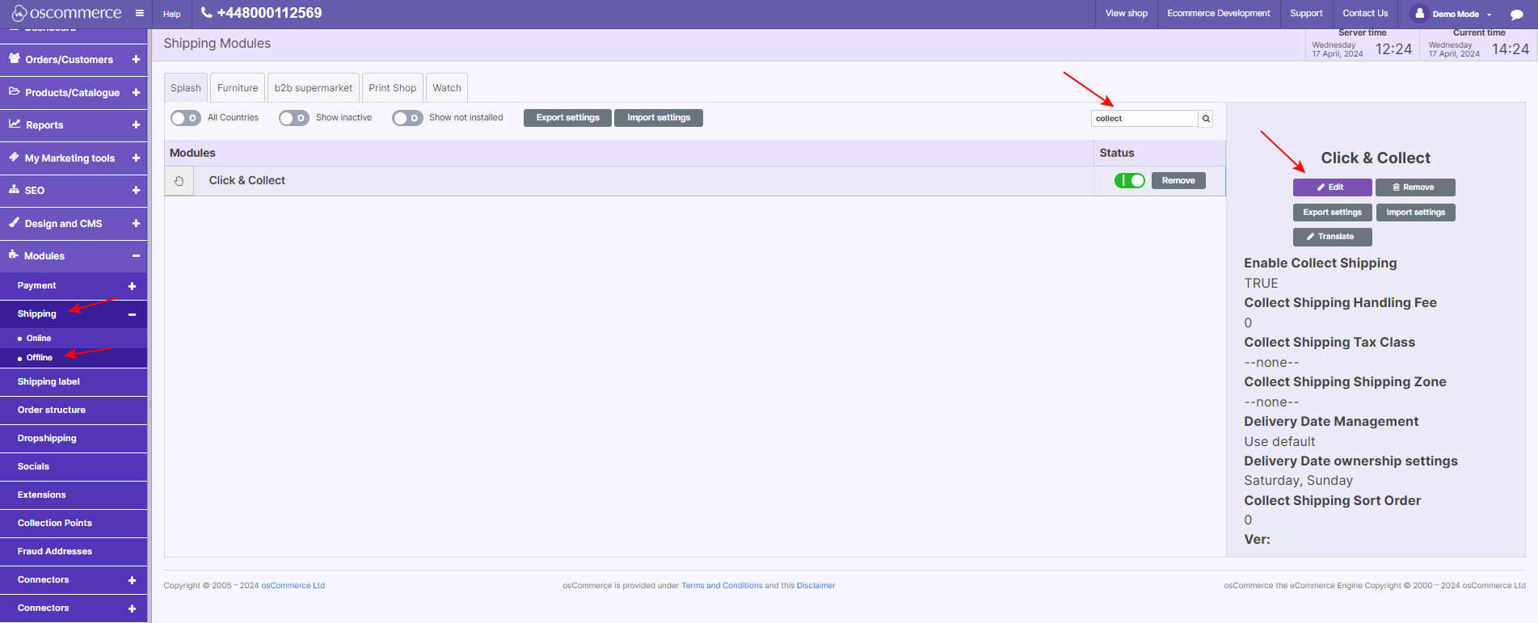Toggle the Show inactive switch

tap(294, 118)
